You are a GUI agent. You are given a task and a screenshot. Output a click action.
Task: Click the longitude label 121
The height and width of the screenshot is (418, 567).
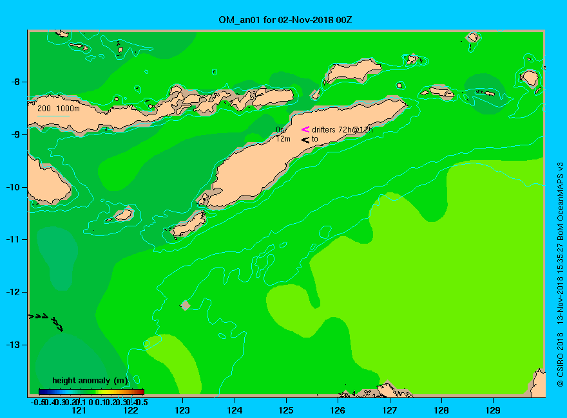tap(79, 410)
